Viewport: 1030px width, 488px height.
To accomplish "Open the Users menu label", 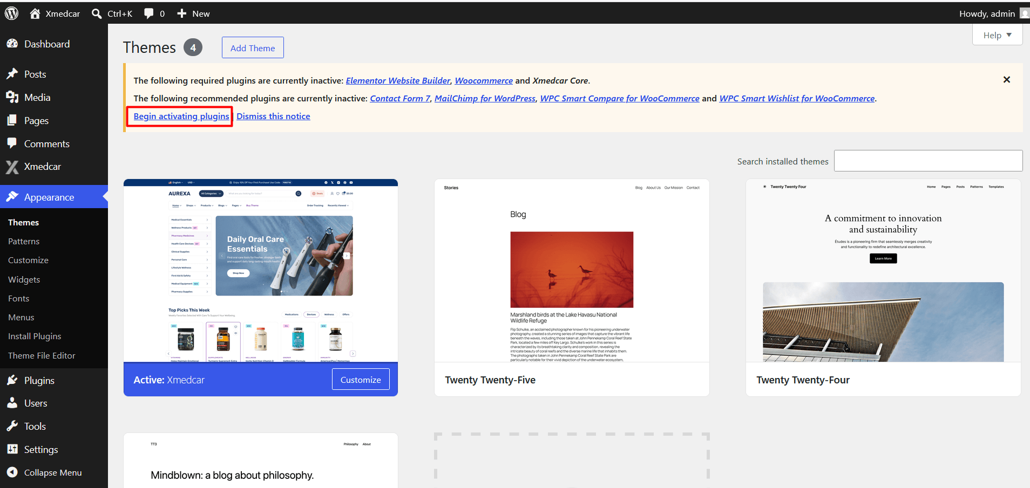I will pos(36,403).
